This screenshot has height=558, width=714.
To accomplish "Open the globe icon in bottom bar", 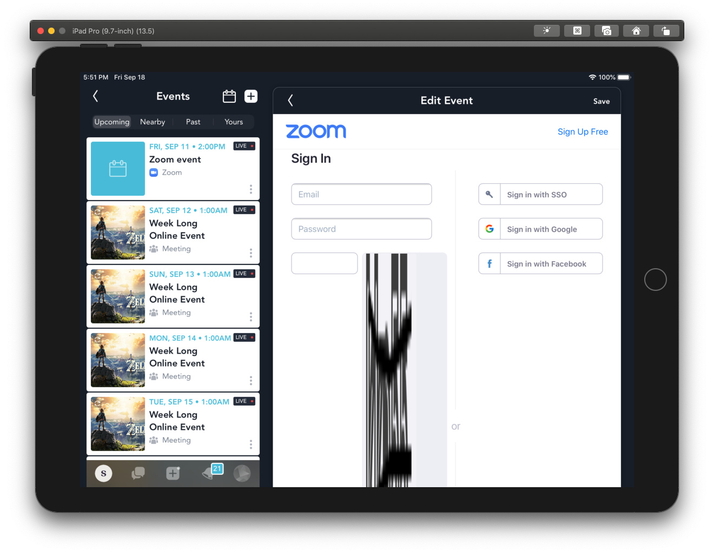I will click(242, 474).
